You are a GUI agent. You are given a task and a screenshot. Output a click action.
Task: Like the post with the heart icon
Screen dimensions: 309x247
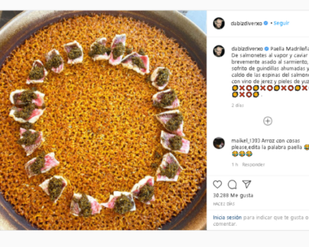[218, 184]
